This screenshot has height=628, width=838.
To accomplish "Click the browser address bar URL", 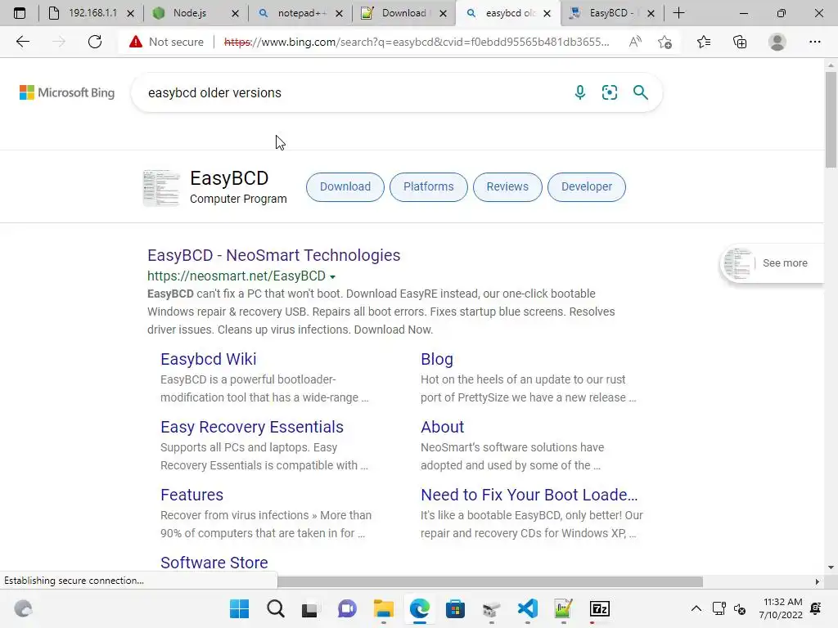I will pyautogui.click(x=417, y=42).
